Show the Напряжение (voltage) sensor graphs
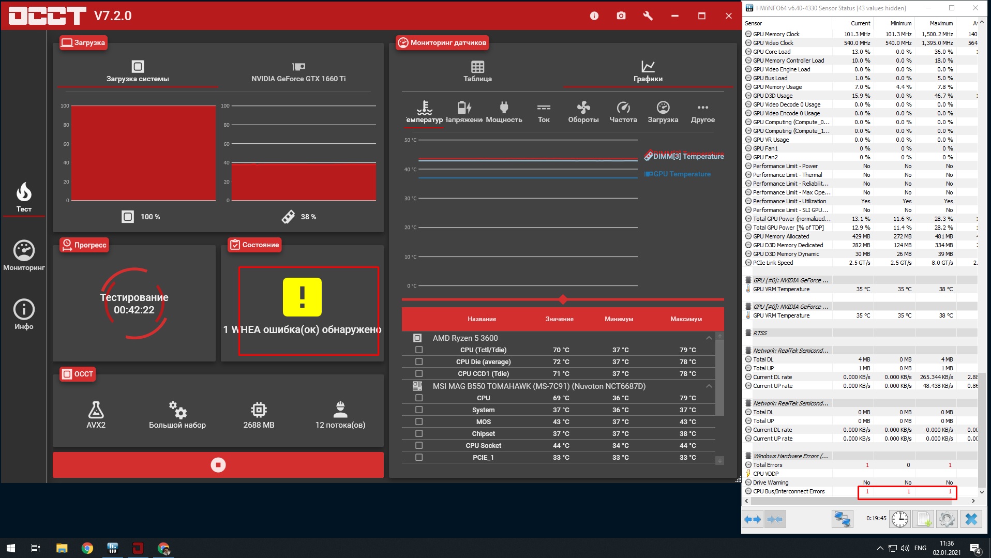Viewport: 991px width, 558px height. [464, 112]
